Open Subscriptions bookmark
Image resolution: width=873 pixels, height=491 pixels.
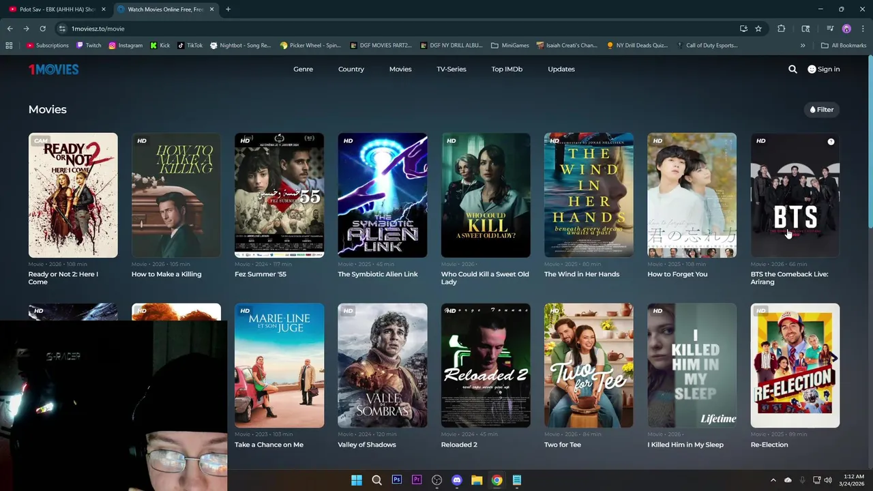pyautogui.click(x=48, y=46)
